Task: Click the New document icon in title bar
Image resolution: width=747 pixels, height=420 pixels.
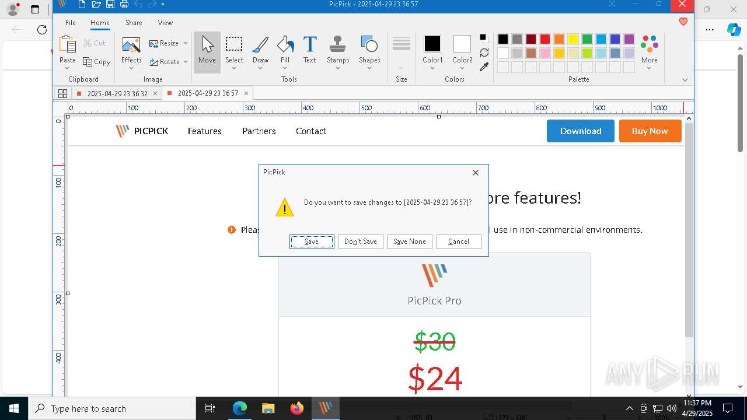Action: click(x=82, y=5)
